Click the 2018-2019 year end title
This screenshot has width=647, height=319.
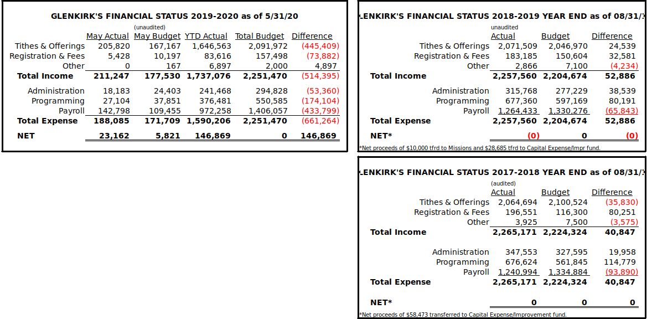(x=501, y=16)
